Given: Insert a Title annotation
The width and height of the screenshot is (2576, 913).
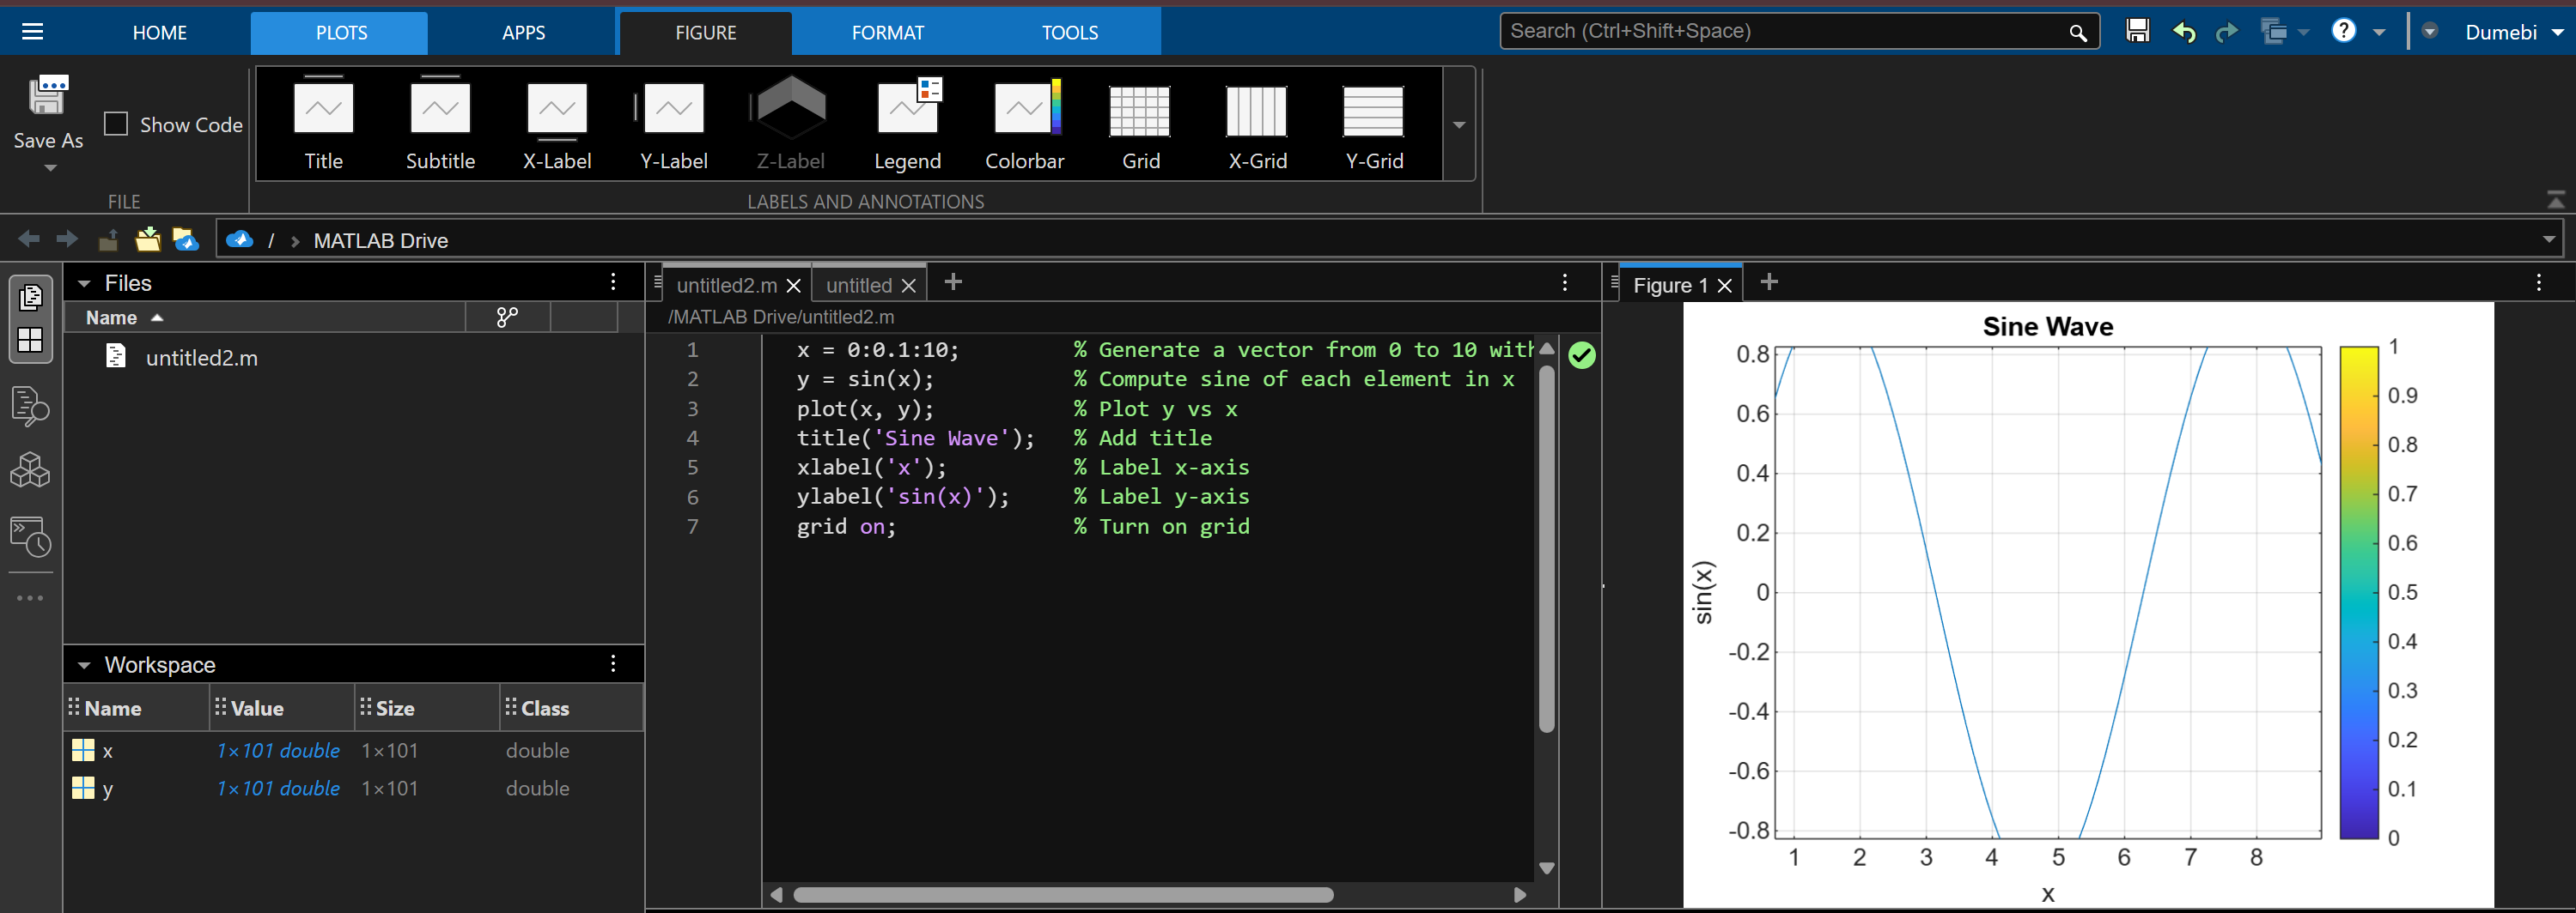Looking at the screenshot, I should point(323,123).
